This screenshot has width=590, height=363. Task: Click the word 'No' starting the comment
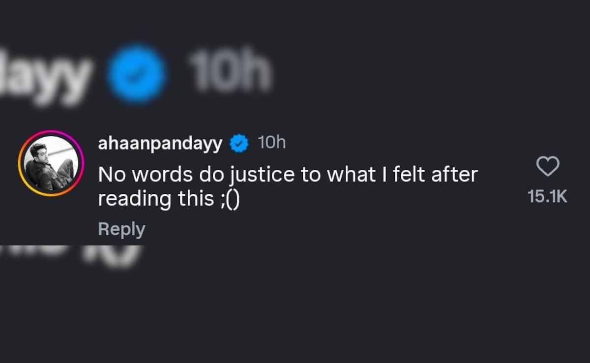111,176
